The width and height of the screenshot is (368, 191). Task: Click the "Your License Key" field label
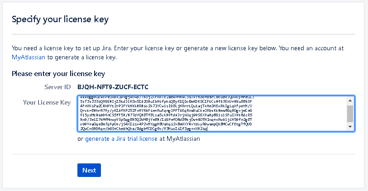click(x=47, y=102)
